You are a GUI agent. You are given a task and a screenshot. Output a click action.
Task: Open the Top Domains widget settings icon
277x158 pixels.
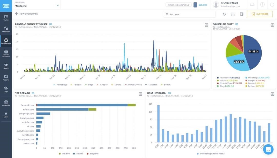click(x=141, y=94)
